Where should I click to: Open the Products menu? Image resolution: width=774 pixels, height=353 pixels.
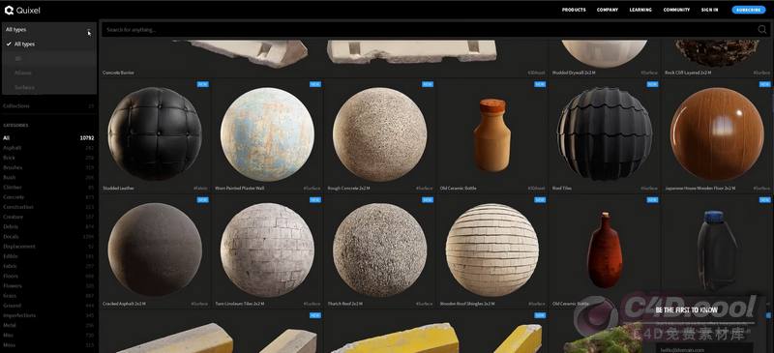[x=574, y=10]
